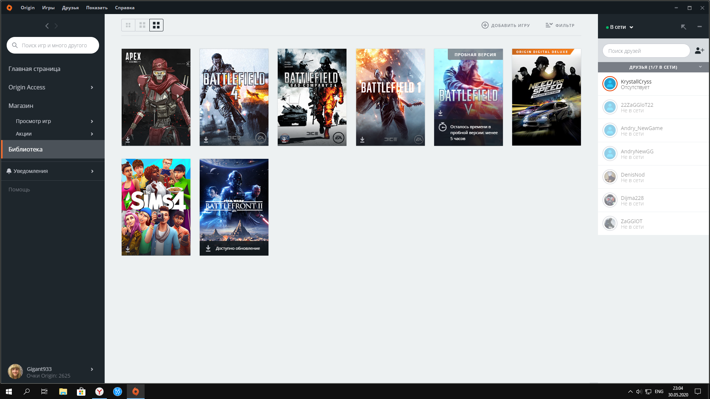Switch to medium tile view

[x=142, y=25]
